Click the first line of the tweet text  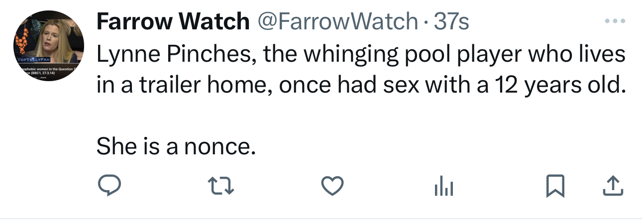[x=360, y=54]
